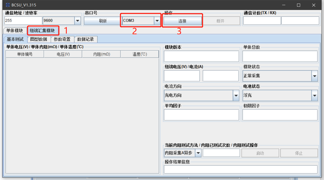Image resolution: width=324 pixels, height=180 pixels.
Task: Focus the 操作结果信息 text field
Action: [x=241, y=170]
